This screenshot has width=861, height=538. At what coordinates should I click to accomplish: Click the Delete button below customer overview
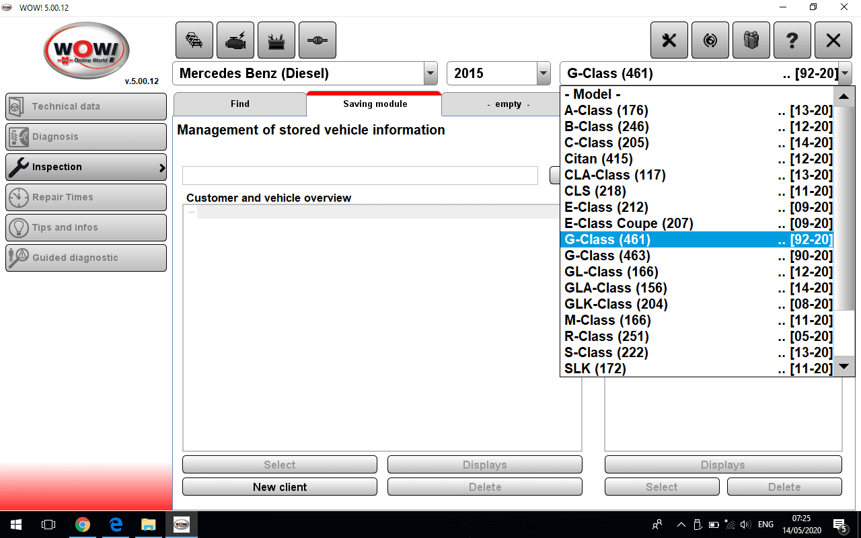coord(484,486)
